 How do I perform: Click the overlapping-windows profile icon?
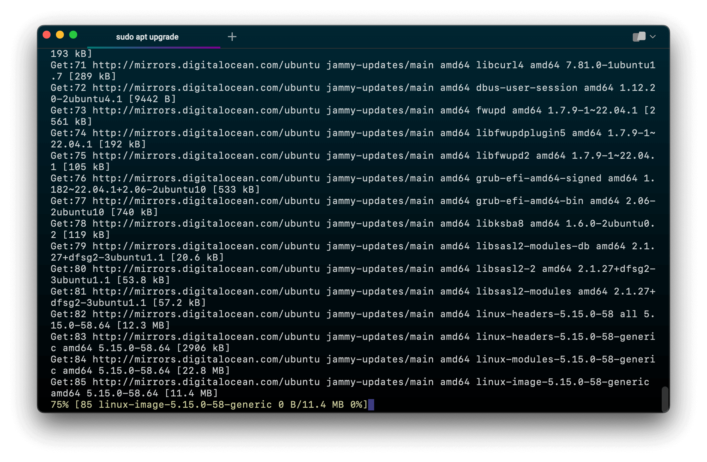point(639,37)
